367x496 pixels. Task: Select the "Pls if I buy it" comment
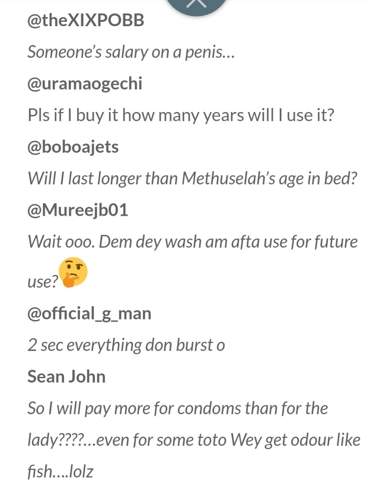181,116
